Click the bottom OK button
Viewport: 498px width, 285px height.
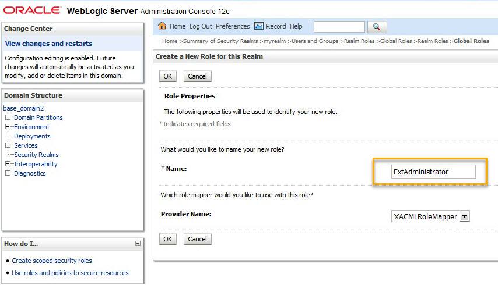pyautogui.click(x=168, y=239)
